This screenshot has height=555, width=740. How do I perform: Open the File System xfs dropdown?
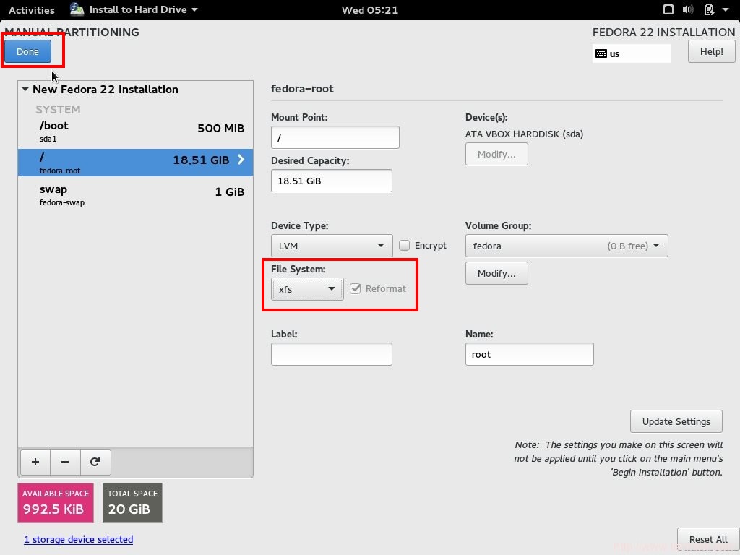[x=307, y=289]
